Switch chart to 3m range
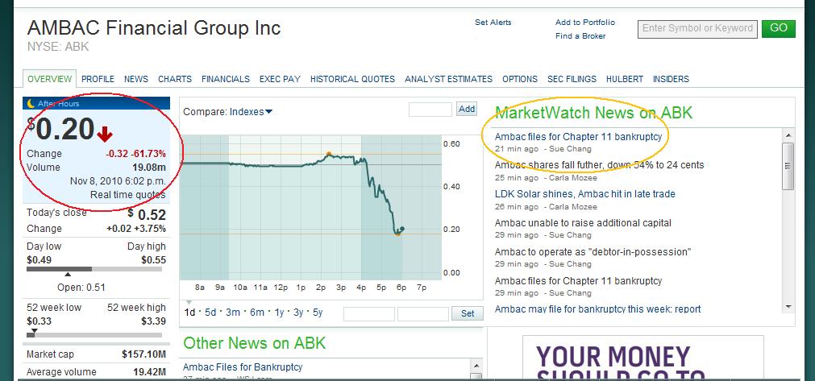This screenshot has width=815, height=381. [x=233, y=313]
